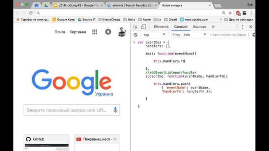This screenshot has height=151, width=269.
Task: Click '1 item hidden by filters' text
Action: tap(228, 35)
